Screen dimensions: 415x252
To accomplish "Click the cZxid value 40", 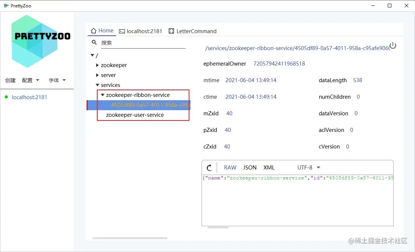I will 227,147.
